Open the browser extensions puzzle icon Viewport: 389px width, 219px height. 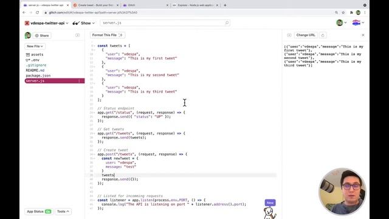(x=351, y=12)
